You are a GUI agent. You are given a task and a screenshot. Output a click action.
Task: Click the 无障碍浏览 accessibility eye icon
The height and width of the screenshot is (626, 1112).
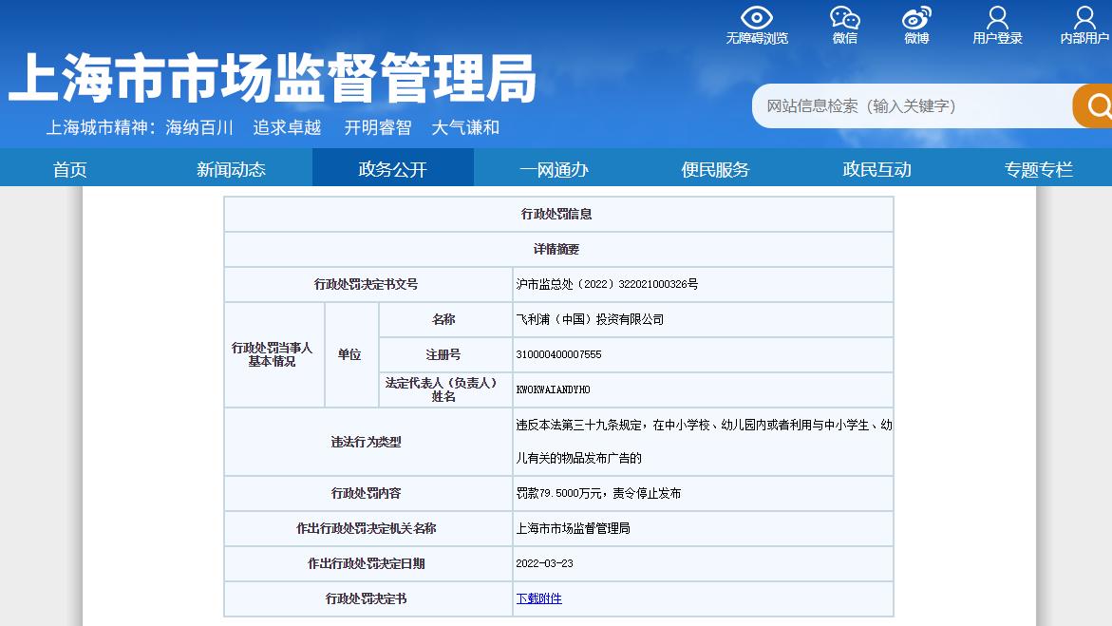tap(756, 17)
